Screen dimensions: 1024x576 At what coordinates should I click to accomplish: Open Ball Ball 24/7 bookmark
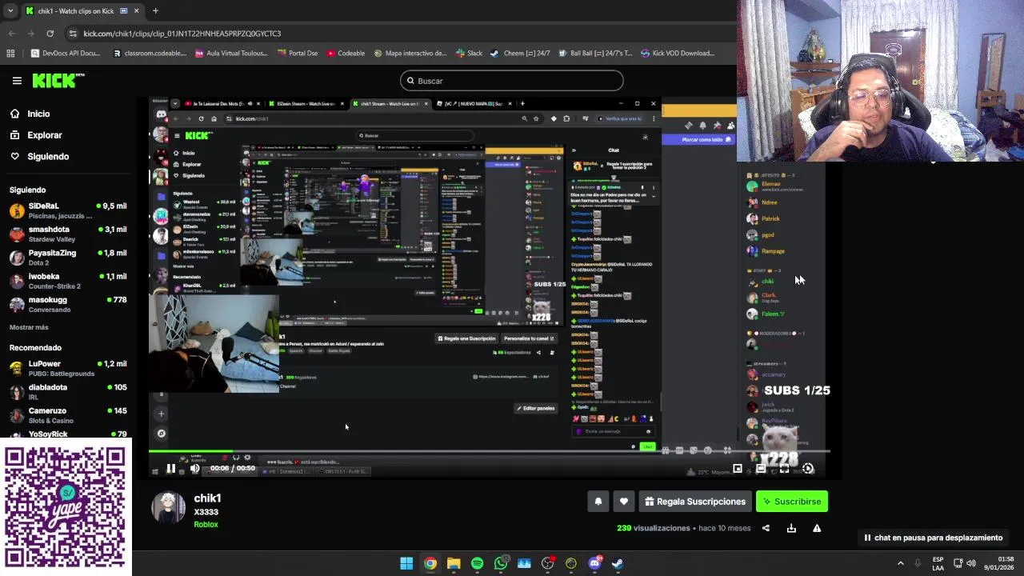595,54
